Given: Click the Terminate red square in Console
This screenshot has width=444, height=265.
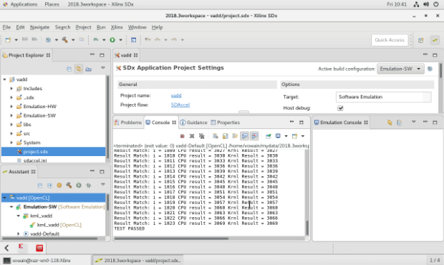Looking at the screenshot, I should tap(183, 136).
